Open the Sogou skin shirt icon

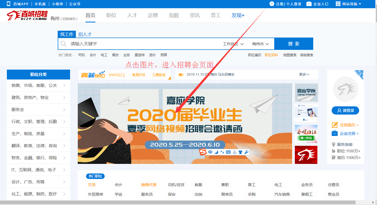(240, 152)
